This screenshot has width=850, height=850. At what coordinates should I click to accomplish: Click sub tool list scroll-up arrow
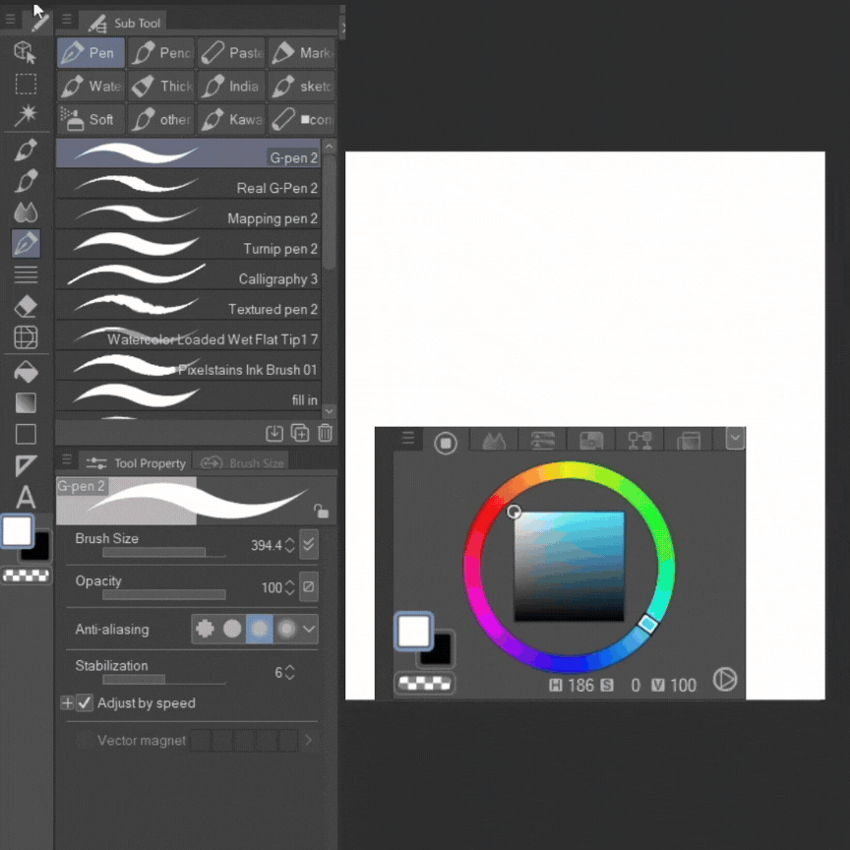coord(329,147)
